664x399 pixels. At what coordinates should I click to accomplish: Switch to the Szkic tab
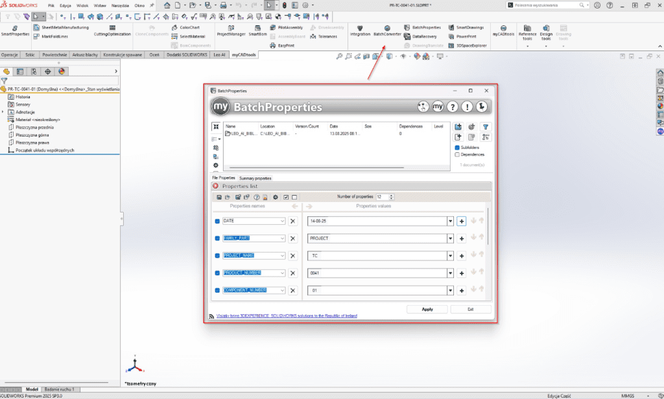click(30, 54)
